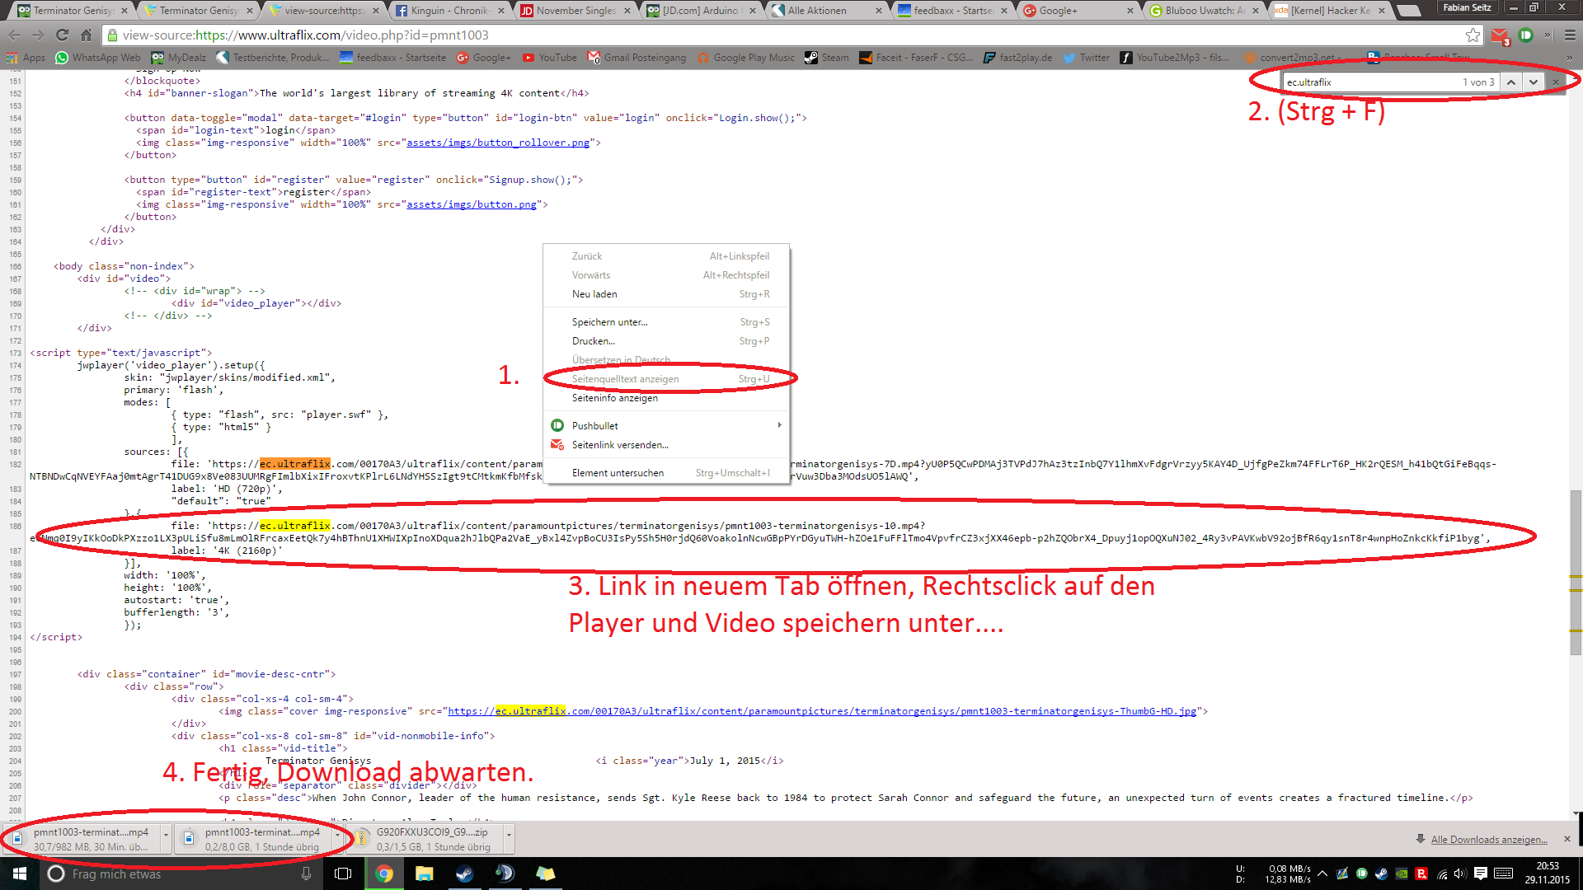
Task: Show more bookmarks chevron
Action: (1570, 58)
